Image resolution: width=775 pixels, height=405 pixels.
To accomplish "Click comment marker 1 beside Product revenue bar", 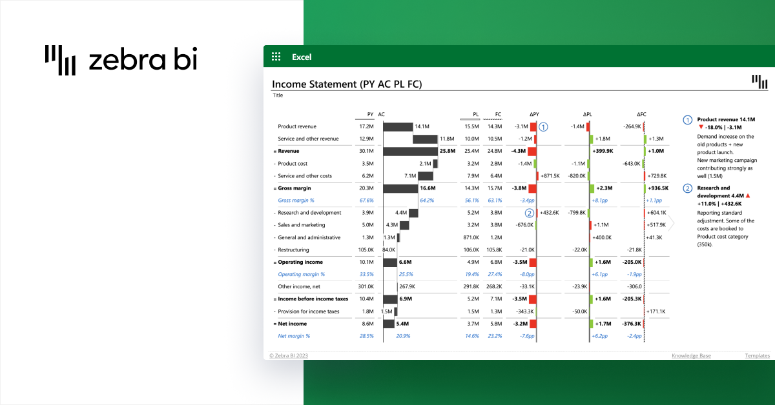I will 543,127.
